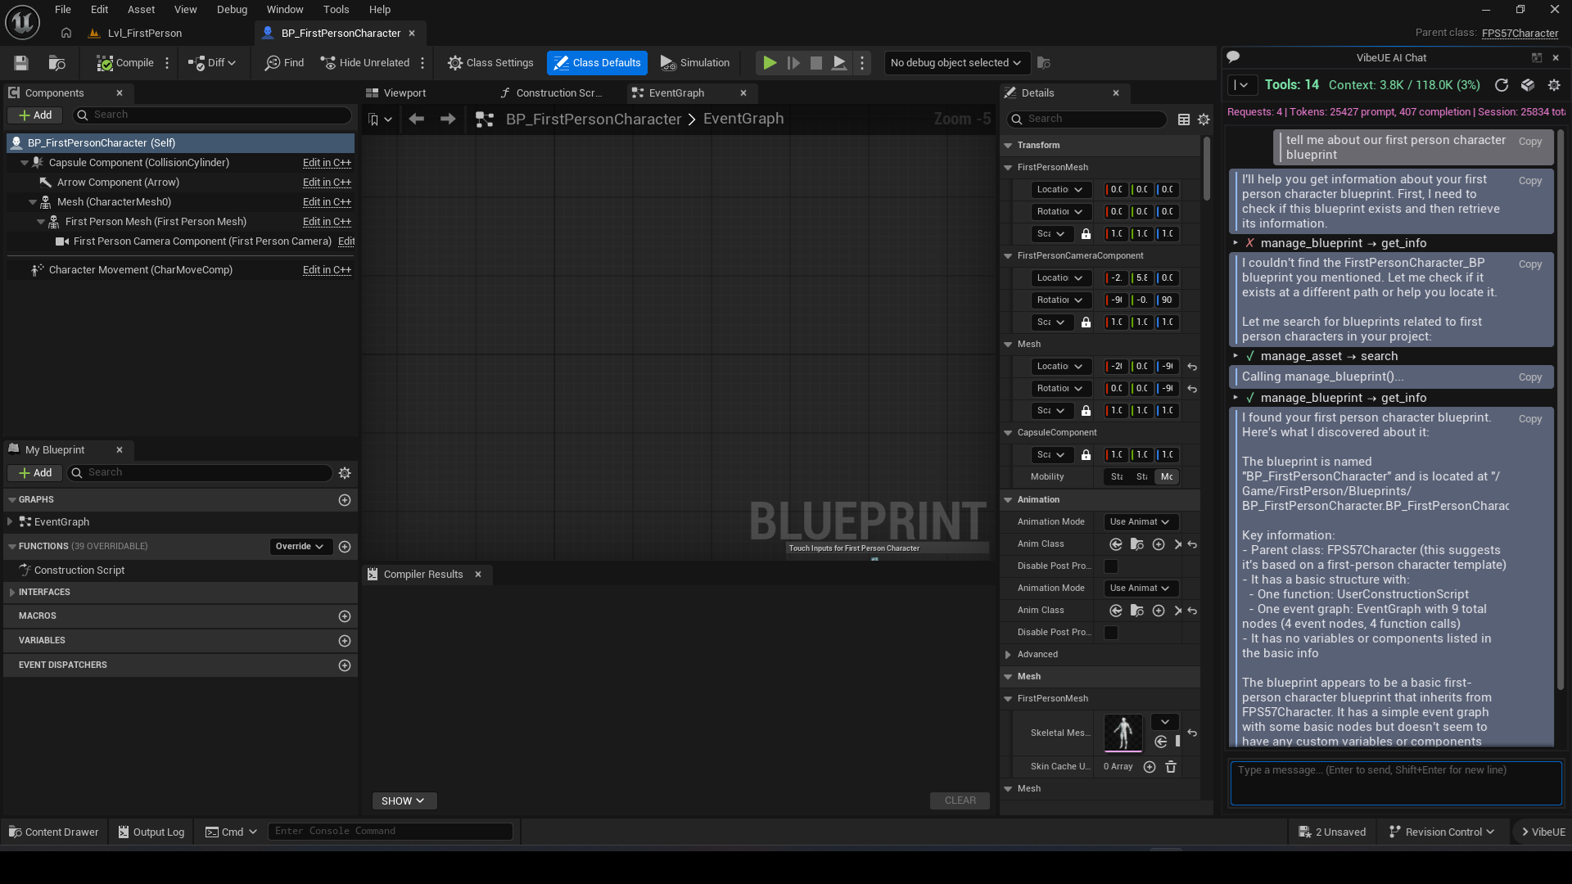This screenshot has width=1572, height=884.
Task: Click the chat message input box
Action: [x=1392, y=783]
